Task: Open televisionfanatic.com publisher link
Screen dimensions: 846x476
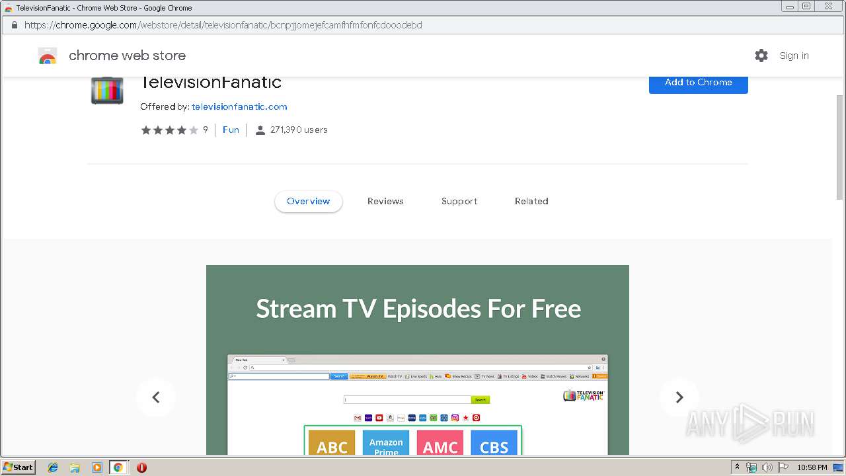Action: pos(239,106)
